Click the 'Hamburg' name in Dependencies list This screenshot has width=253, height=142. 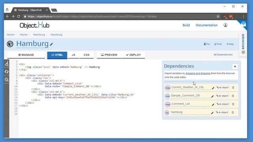point(177,112)
